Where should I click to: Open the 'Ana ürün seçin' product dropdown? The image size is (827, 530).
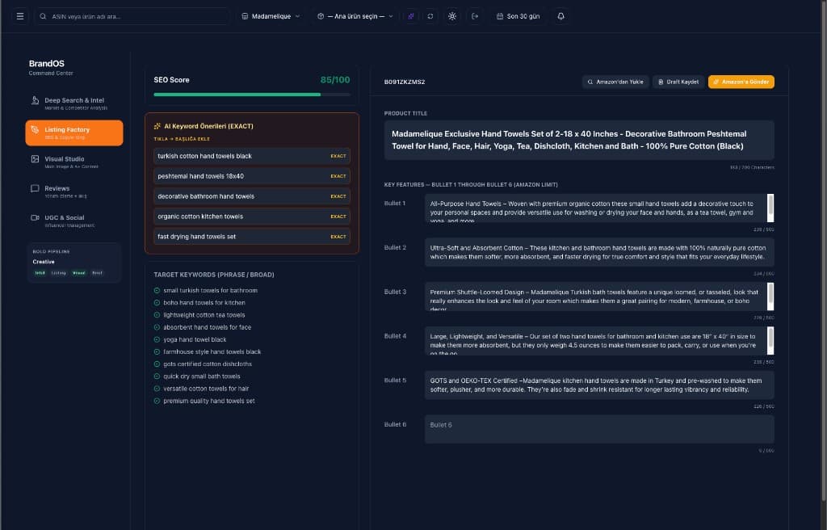[355, 16]
